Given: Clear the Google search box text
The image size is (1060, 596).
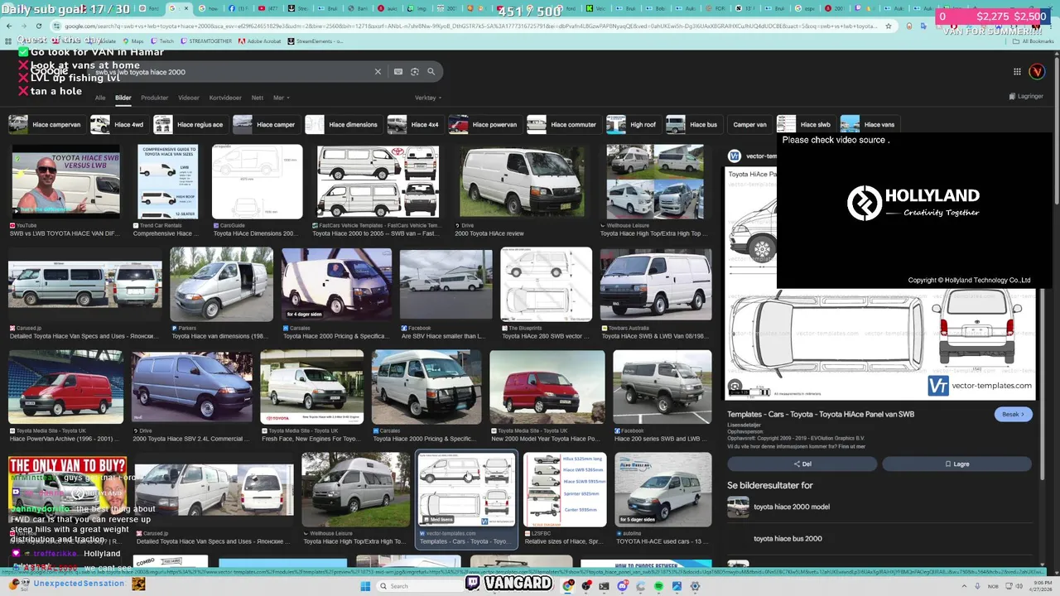Looking at the screenshot, I should point(378,72).
